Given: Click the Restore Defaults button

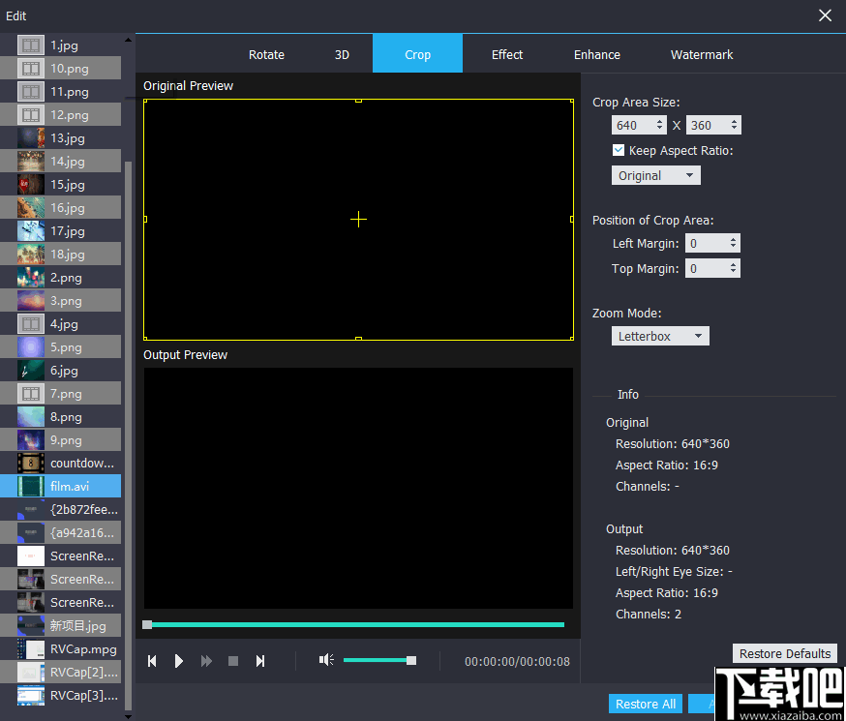Looking at the screenshot, I should click(x=784, y=653).
